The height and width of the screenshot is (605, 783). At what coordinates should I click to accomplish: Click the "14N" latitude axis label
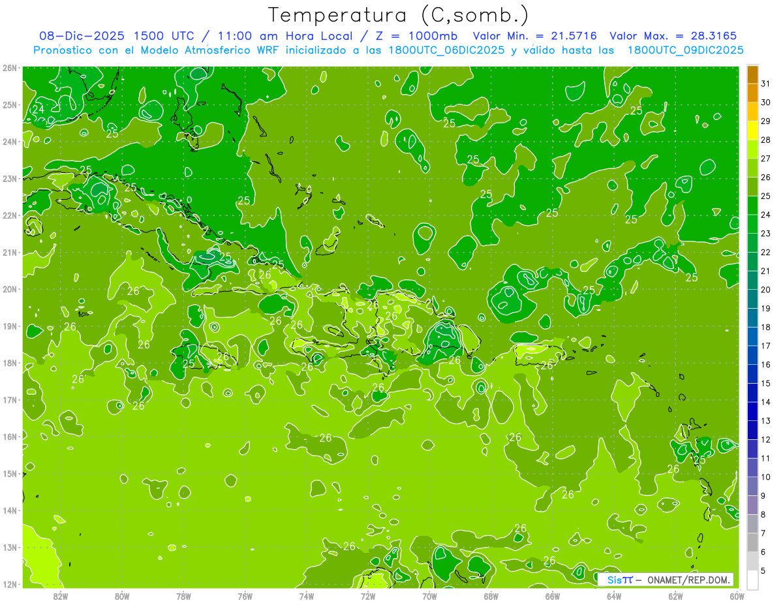click(10, 510)
